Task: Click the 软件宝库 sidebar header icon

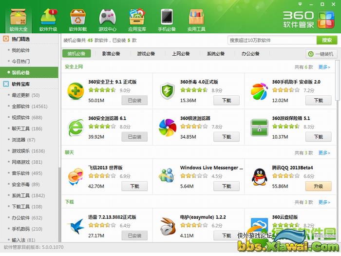Action: pos(6,84)
